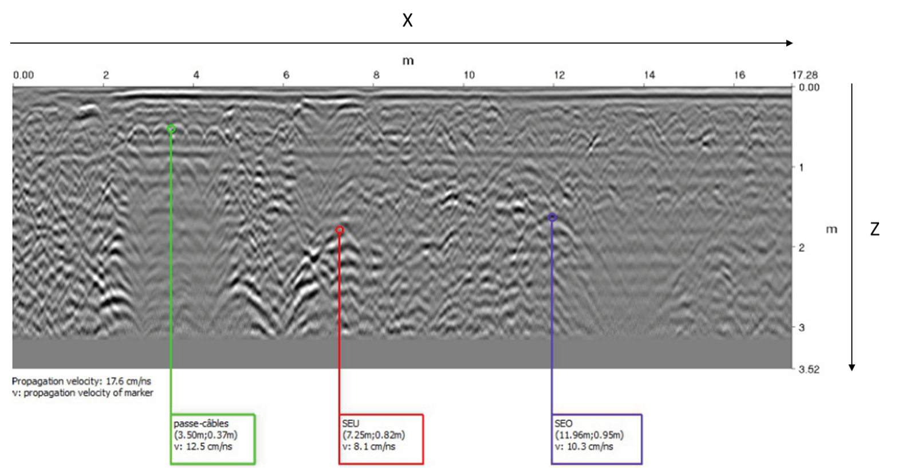This screenshot has width=902, height=468.
Task: Click the Propagation velocity 17.6 cm/ns text
Action: pos(81,381)
